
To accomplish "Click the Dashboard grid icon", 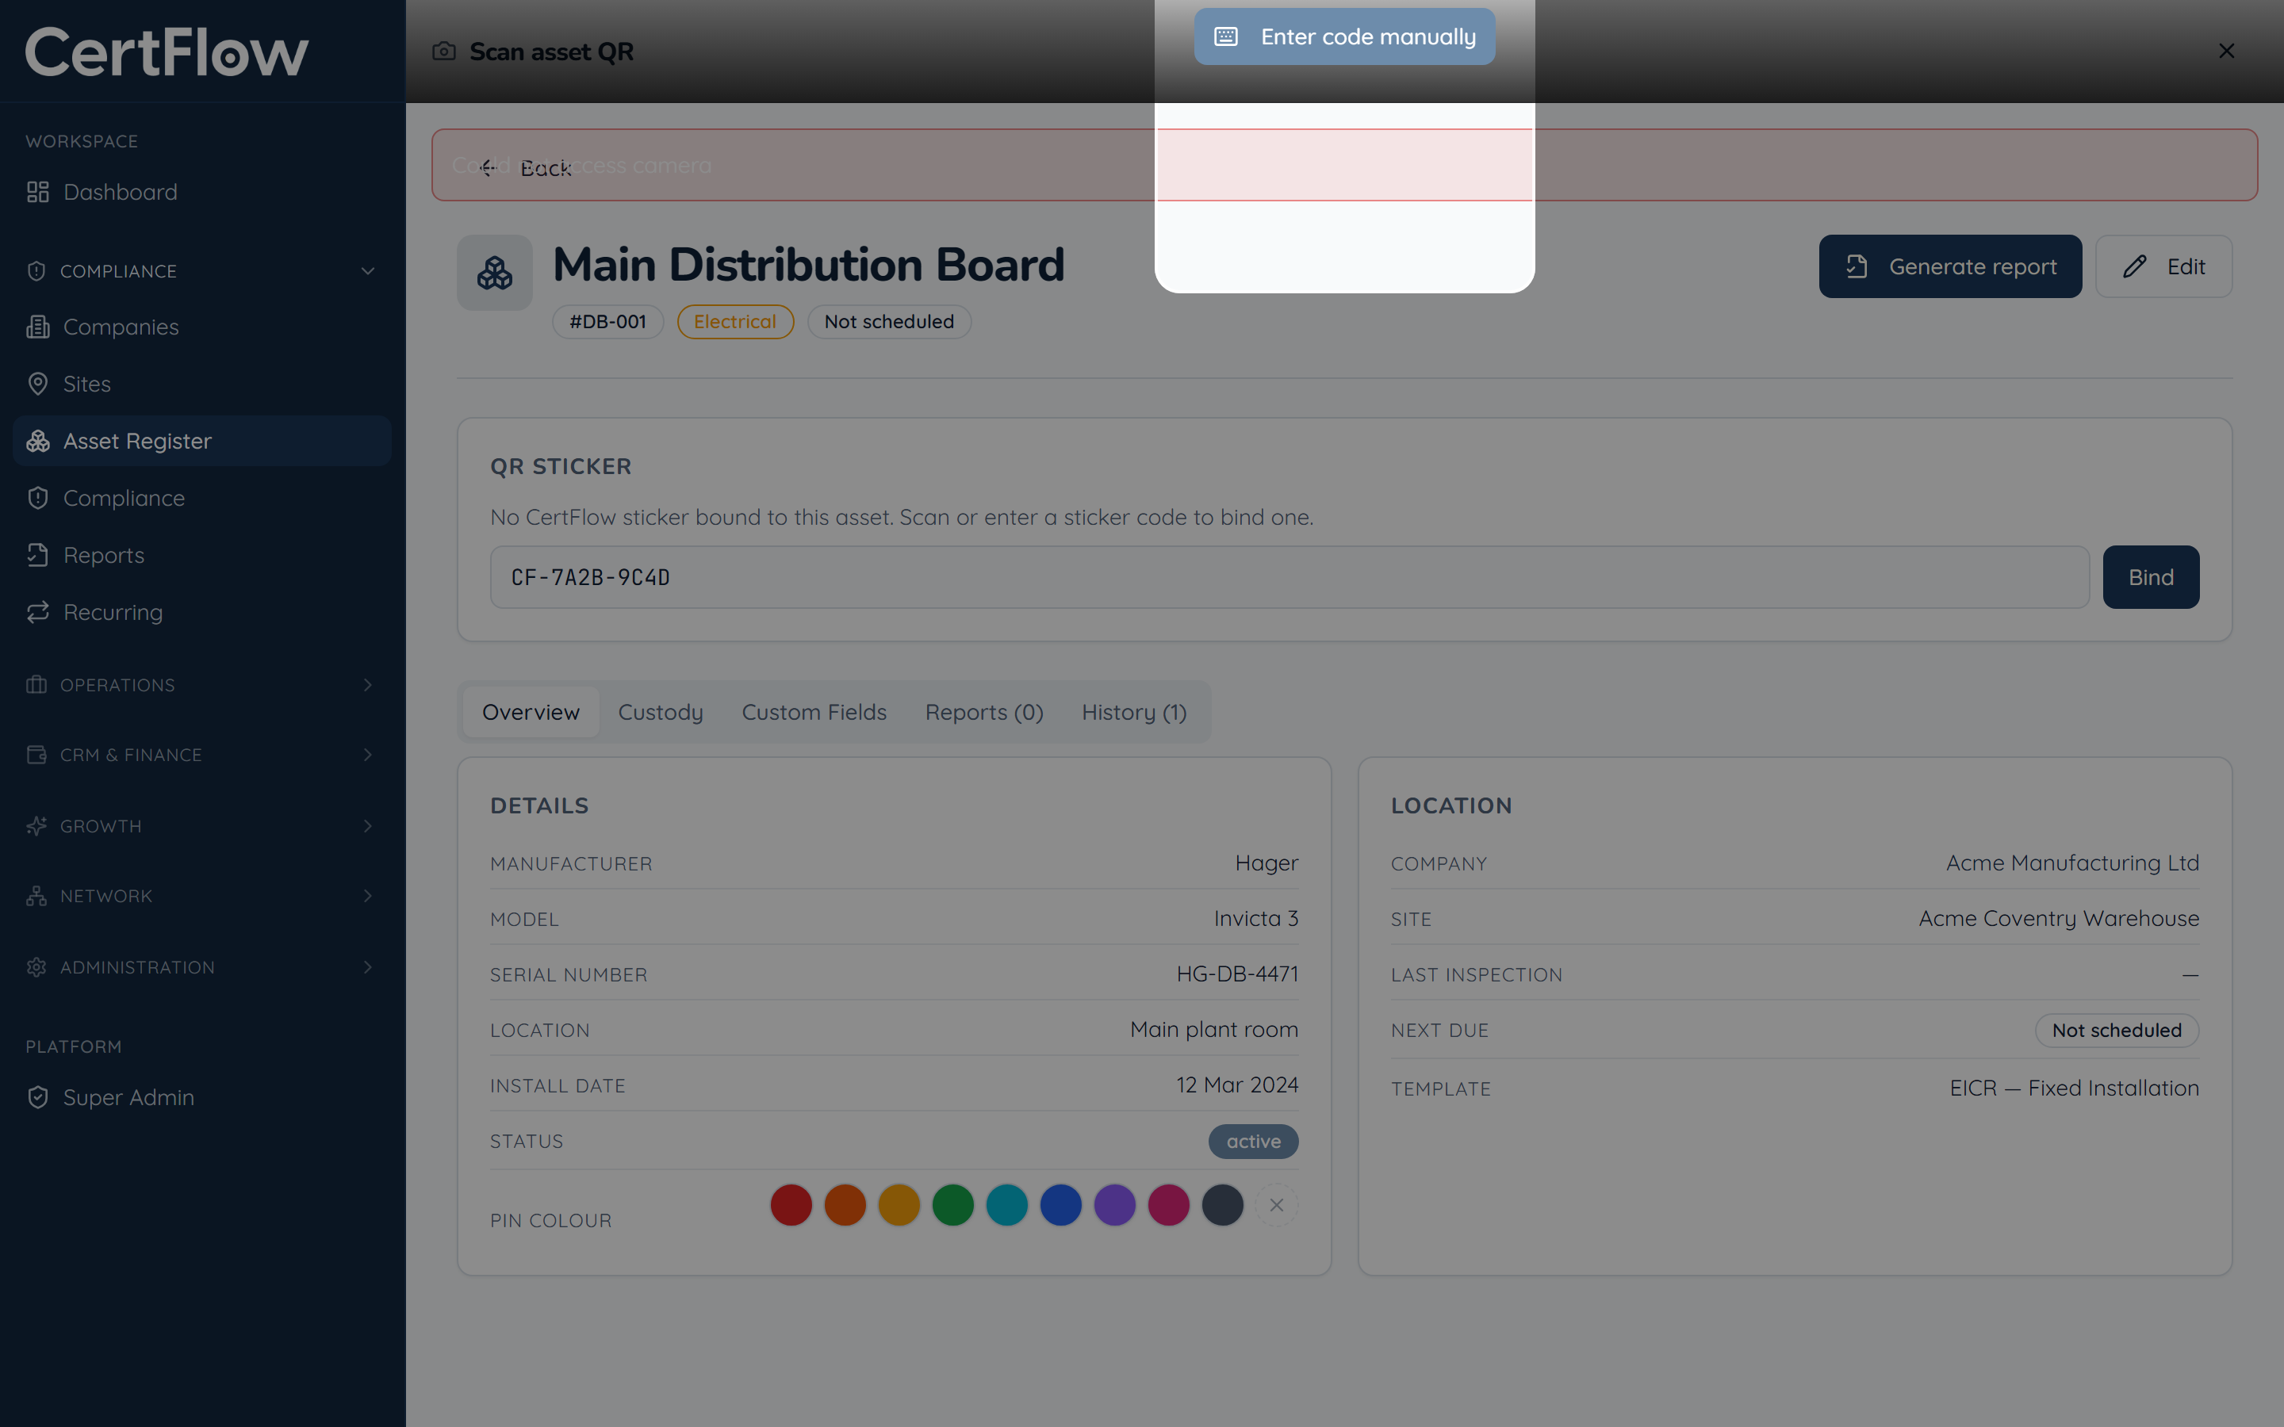I will pyautogui.click(x=38, y=193).
